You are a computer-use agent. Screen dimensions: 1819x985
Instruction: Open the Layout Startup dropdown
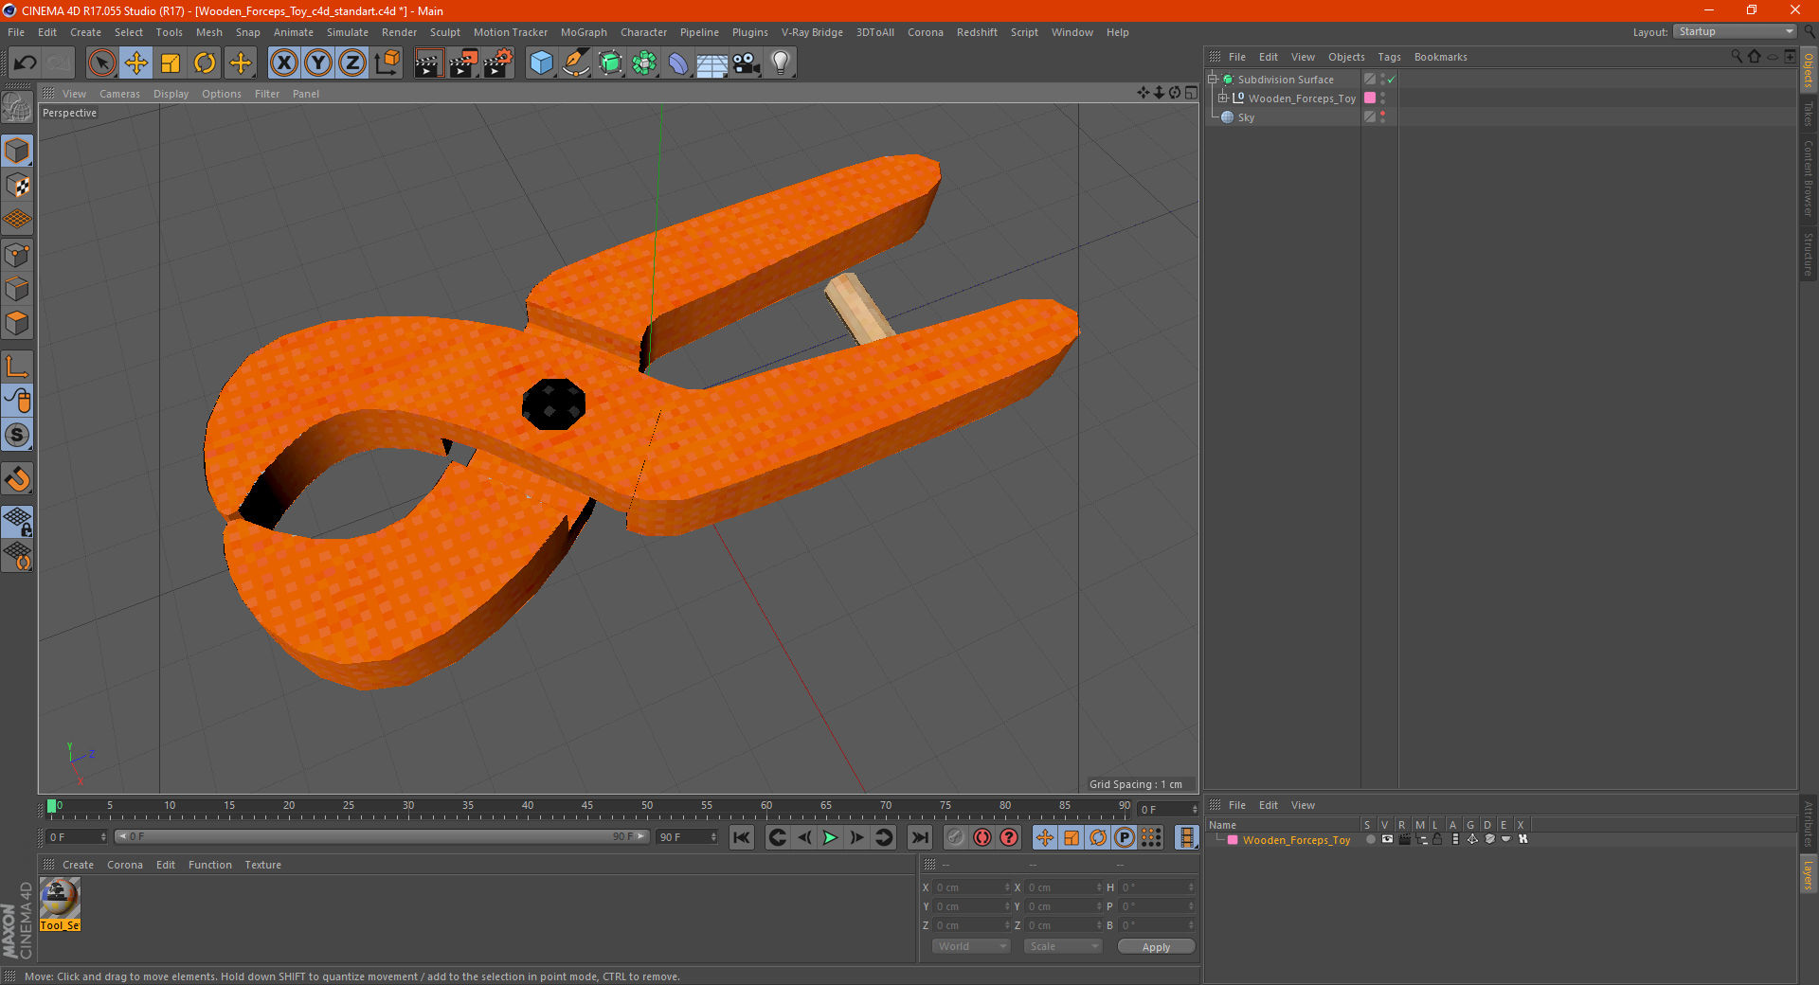click(1735, 31)
